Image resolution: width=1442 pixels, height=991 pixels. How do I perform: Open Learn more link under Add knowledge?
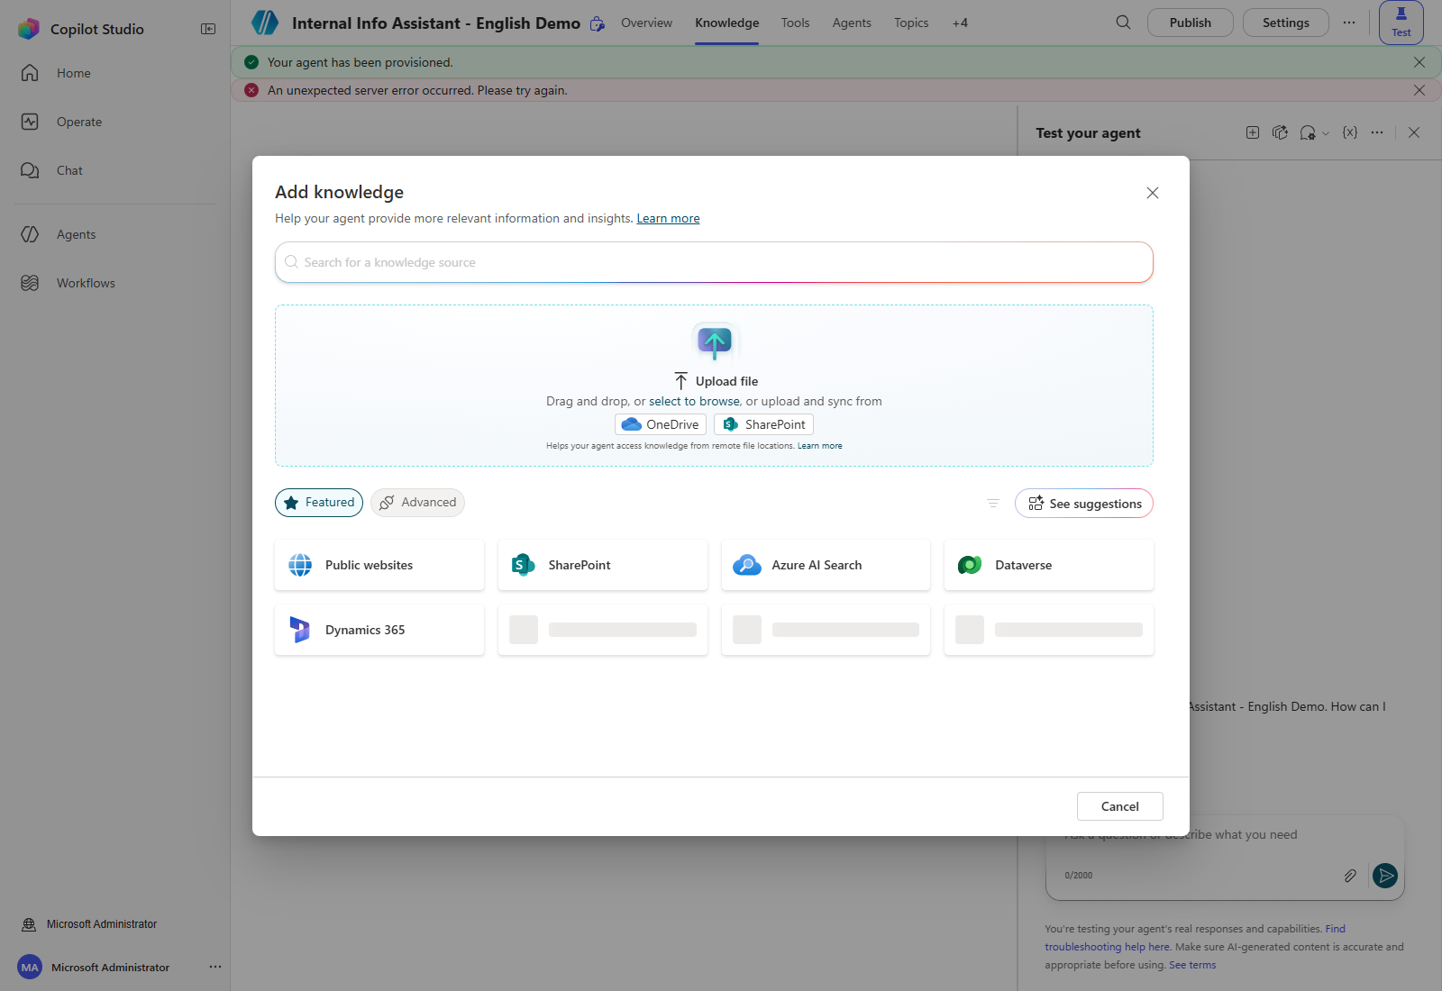tap(668, 218)
